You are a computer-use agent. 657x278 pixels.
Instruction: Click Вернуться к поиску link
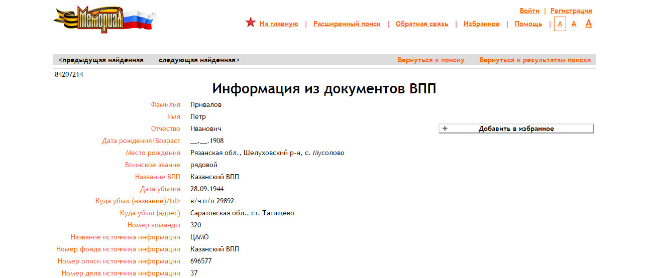(x=430, y=60)
